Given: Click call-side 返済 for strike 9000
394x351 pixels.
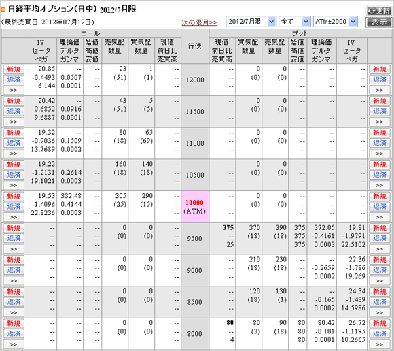Looking at the screenshot, I should click(x=14, y=270).
